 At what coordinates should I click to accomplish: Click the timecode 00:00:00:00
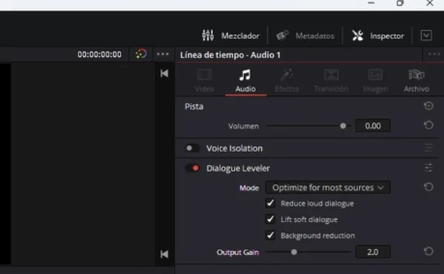[99, 54]
